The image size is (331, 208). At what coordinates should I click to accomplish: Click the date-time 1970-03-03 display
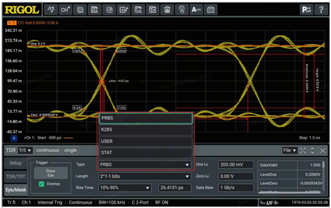[310, 203]
